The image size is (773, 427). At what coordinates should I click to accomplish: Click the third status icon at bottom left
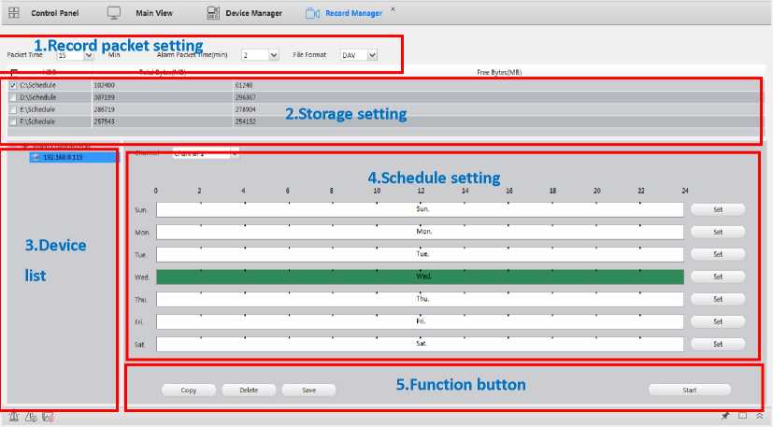(47, 416)
